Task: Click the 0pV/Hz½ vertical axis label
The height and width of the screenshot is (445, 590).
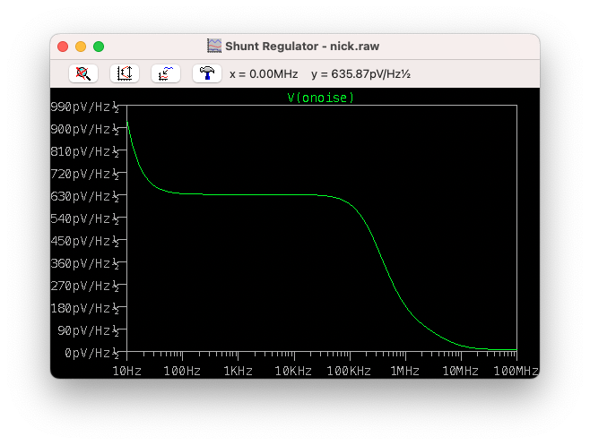Action: [91, 354]
